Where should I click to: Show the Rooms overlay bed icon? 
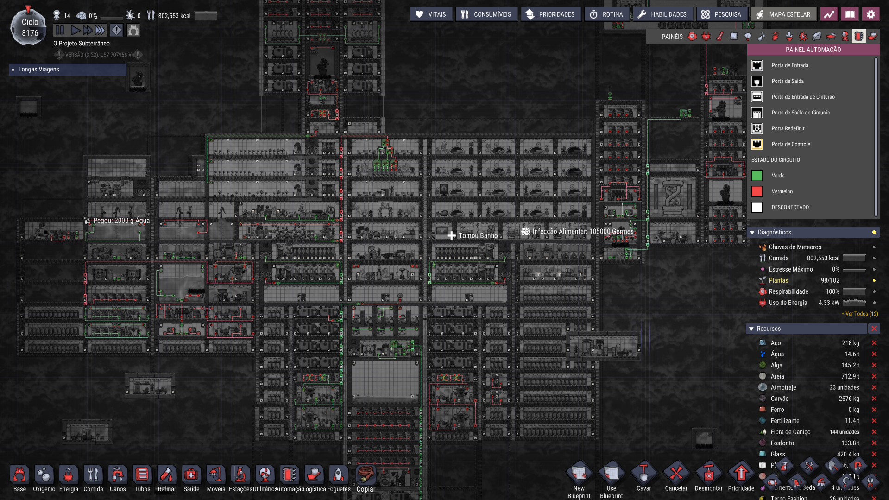point(831,36)
